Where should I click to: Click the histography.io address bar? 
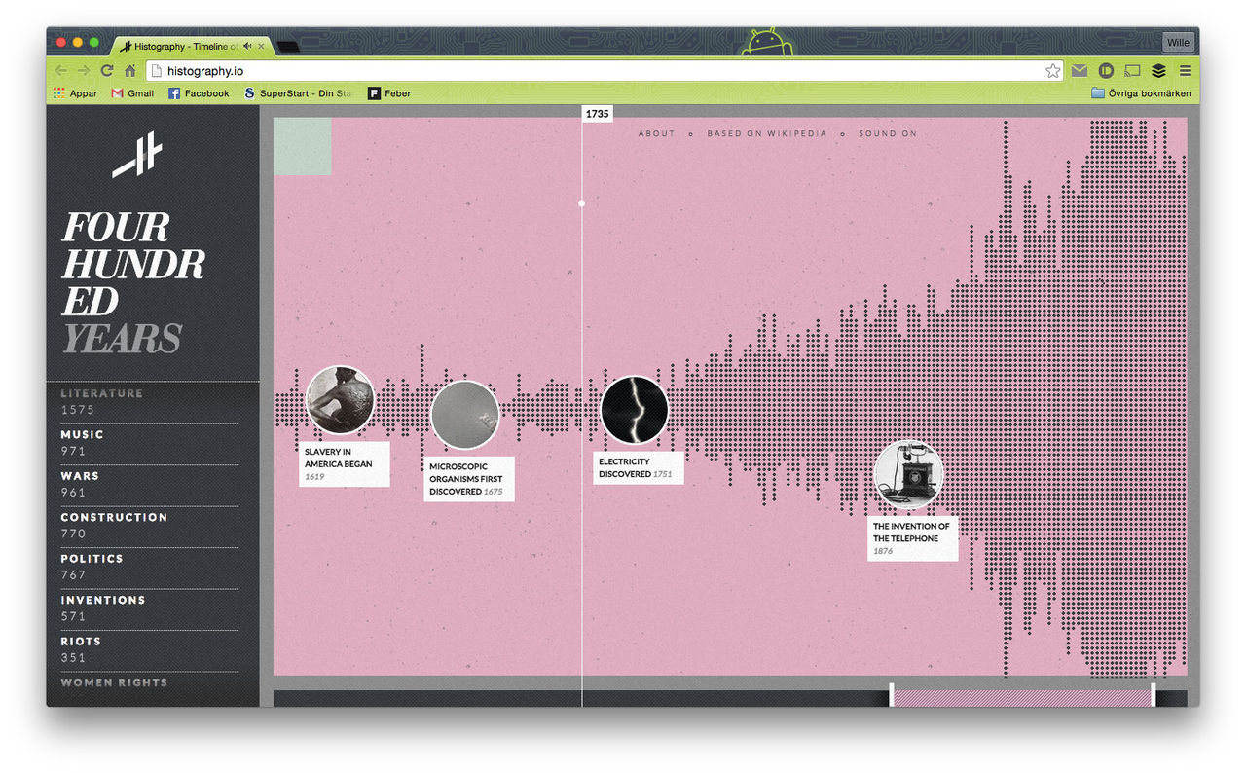click(594, 71)
